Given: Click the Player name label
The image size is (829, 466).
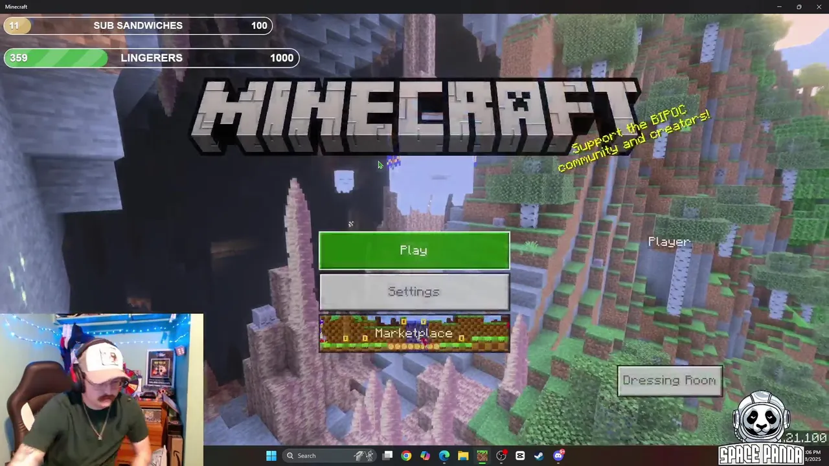Looking at the screenshot, I should pos(669,242).
